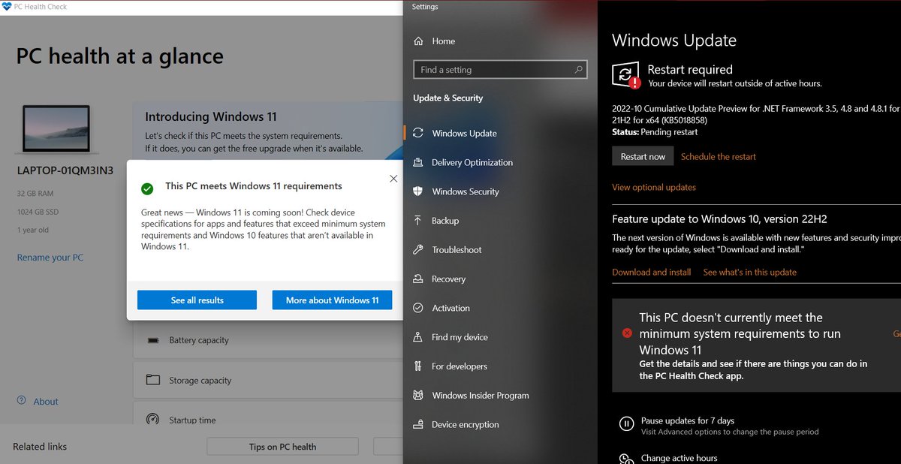Click the Startup time gauge icon
Image resolution: width=901 pixels, height=464 pixels.
(153, 420)
